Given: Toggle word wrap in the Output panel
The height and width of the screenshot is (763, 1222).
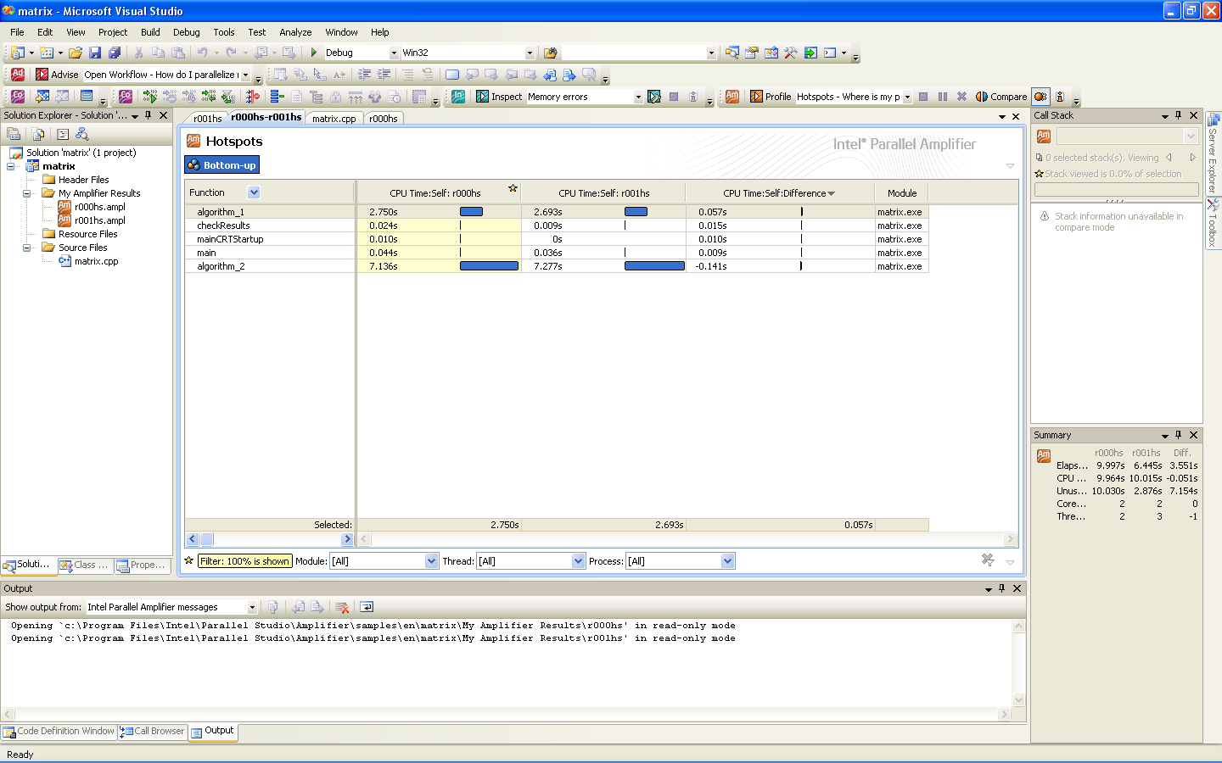Looking at the screenshot, I should pyautogui.click(x=367, y=607).
